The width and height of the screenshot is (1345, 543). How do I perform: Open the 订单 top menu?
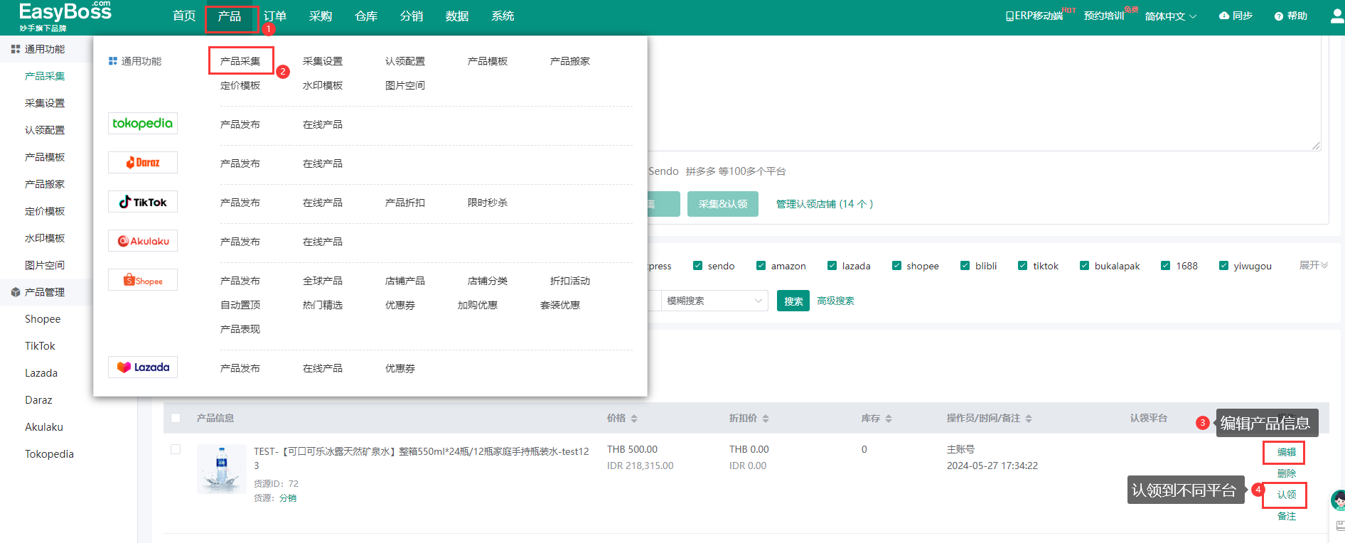coord(275,16)
